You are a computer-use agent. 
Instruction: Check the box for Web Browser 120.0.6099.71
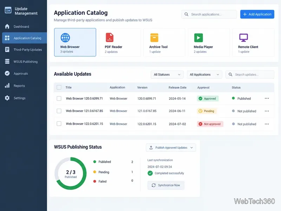pyautogui.click(x=59, y=98)
